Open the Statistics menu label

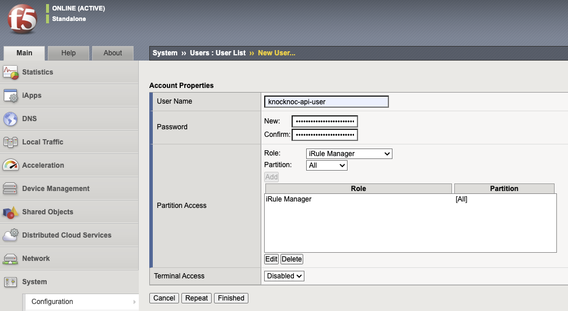[x=38, y=72]
